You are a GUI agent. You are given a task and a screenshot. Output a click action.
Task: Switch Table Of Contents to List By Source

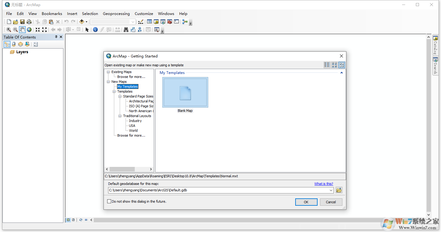point(14,44)
